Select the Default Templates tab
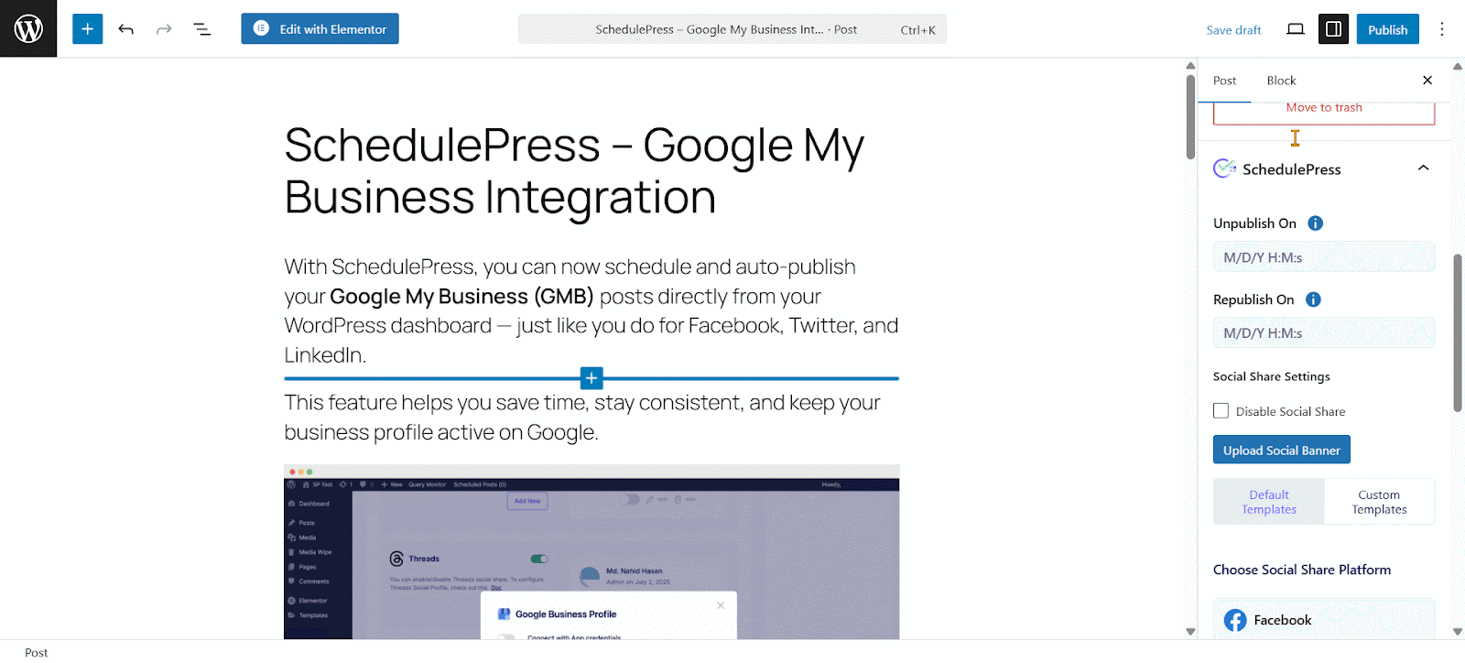The height and width of the screenshot is (663, 1465). pos(1269,502)
